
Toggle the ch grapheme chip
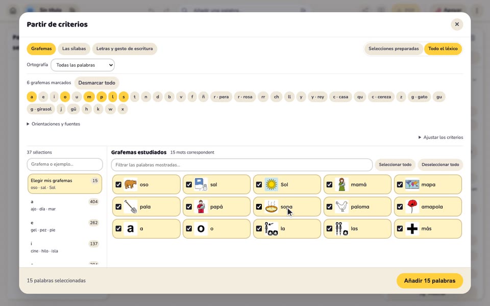tap(276, 97)
